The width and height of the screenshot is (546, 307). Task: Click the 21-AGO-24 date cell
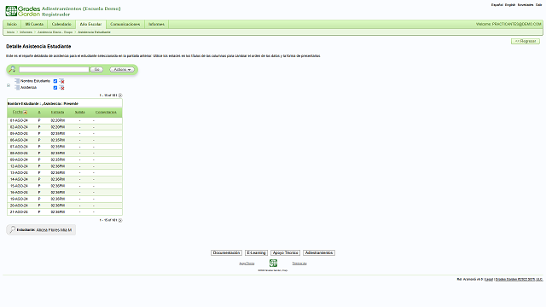tap(19, 212)
